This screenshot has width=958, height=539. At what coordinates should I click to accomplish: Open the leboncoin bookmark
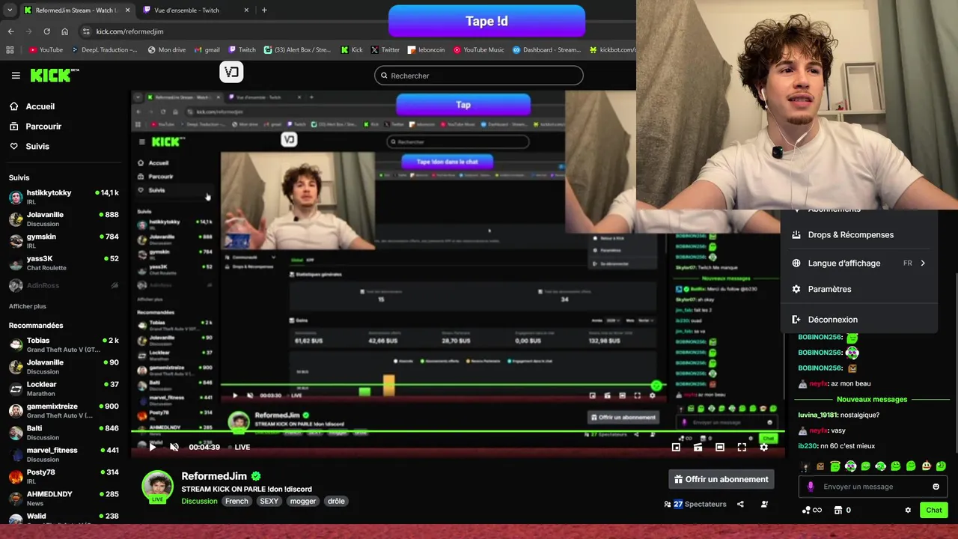tap(426, 50)
